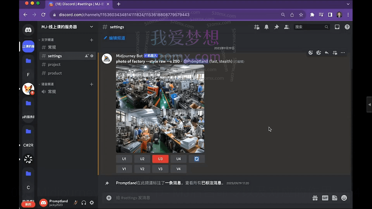Open the gift icon in message bar
Screen dimensions: 372x209
315,198
